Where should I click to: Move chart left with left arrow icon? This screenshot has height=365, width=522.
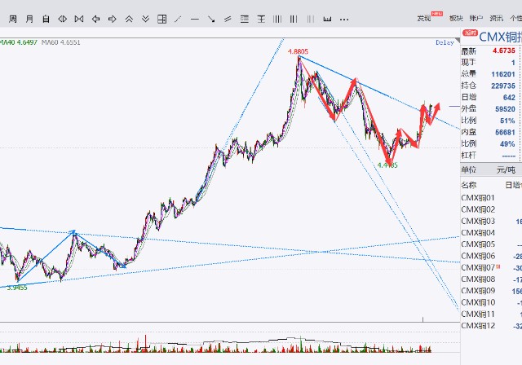pos(95,19)
